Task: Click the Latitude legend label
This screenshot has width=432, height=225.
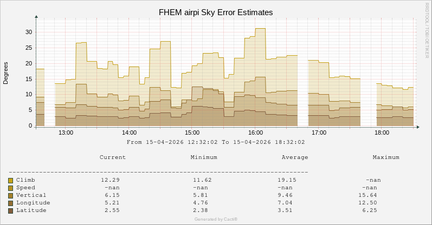Action: (30, 210)
